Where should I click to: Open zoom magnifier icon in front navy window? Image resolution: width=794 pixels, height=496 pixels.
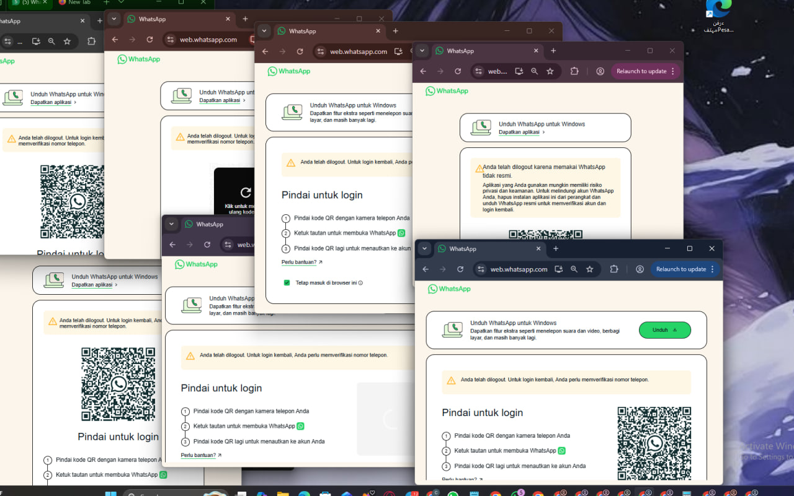click(x=574, y=269)
